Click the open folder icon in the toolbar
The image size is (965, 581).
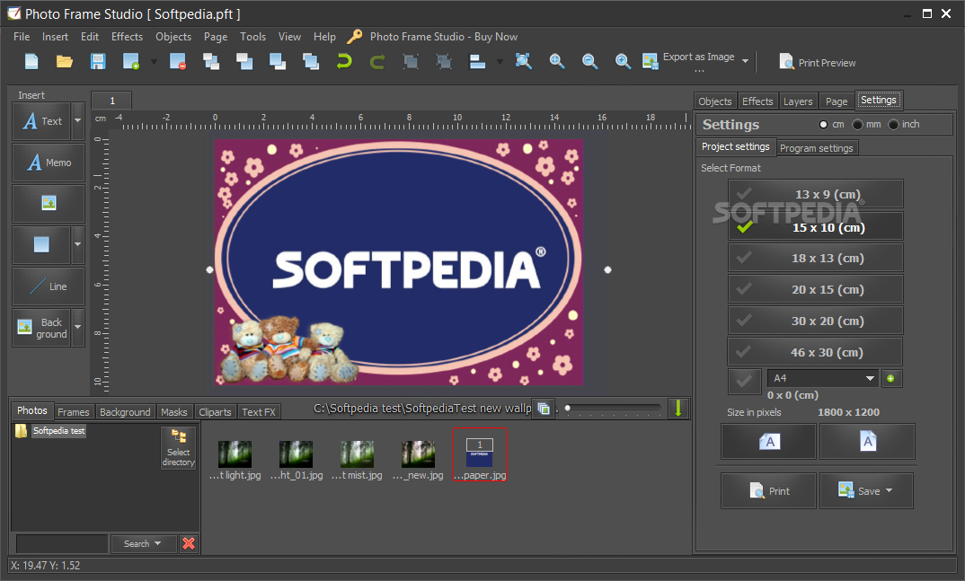click(65, 61)
